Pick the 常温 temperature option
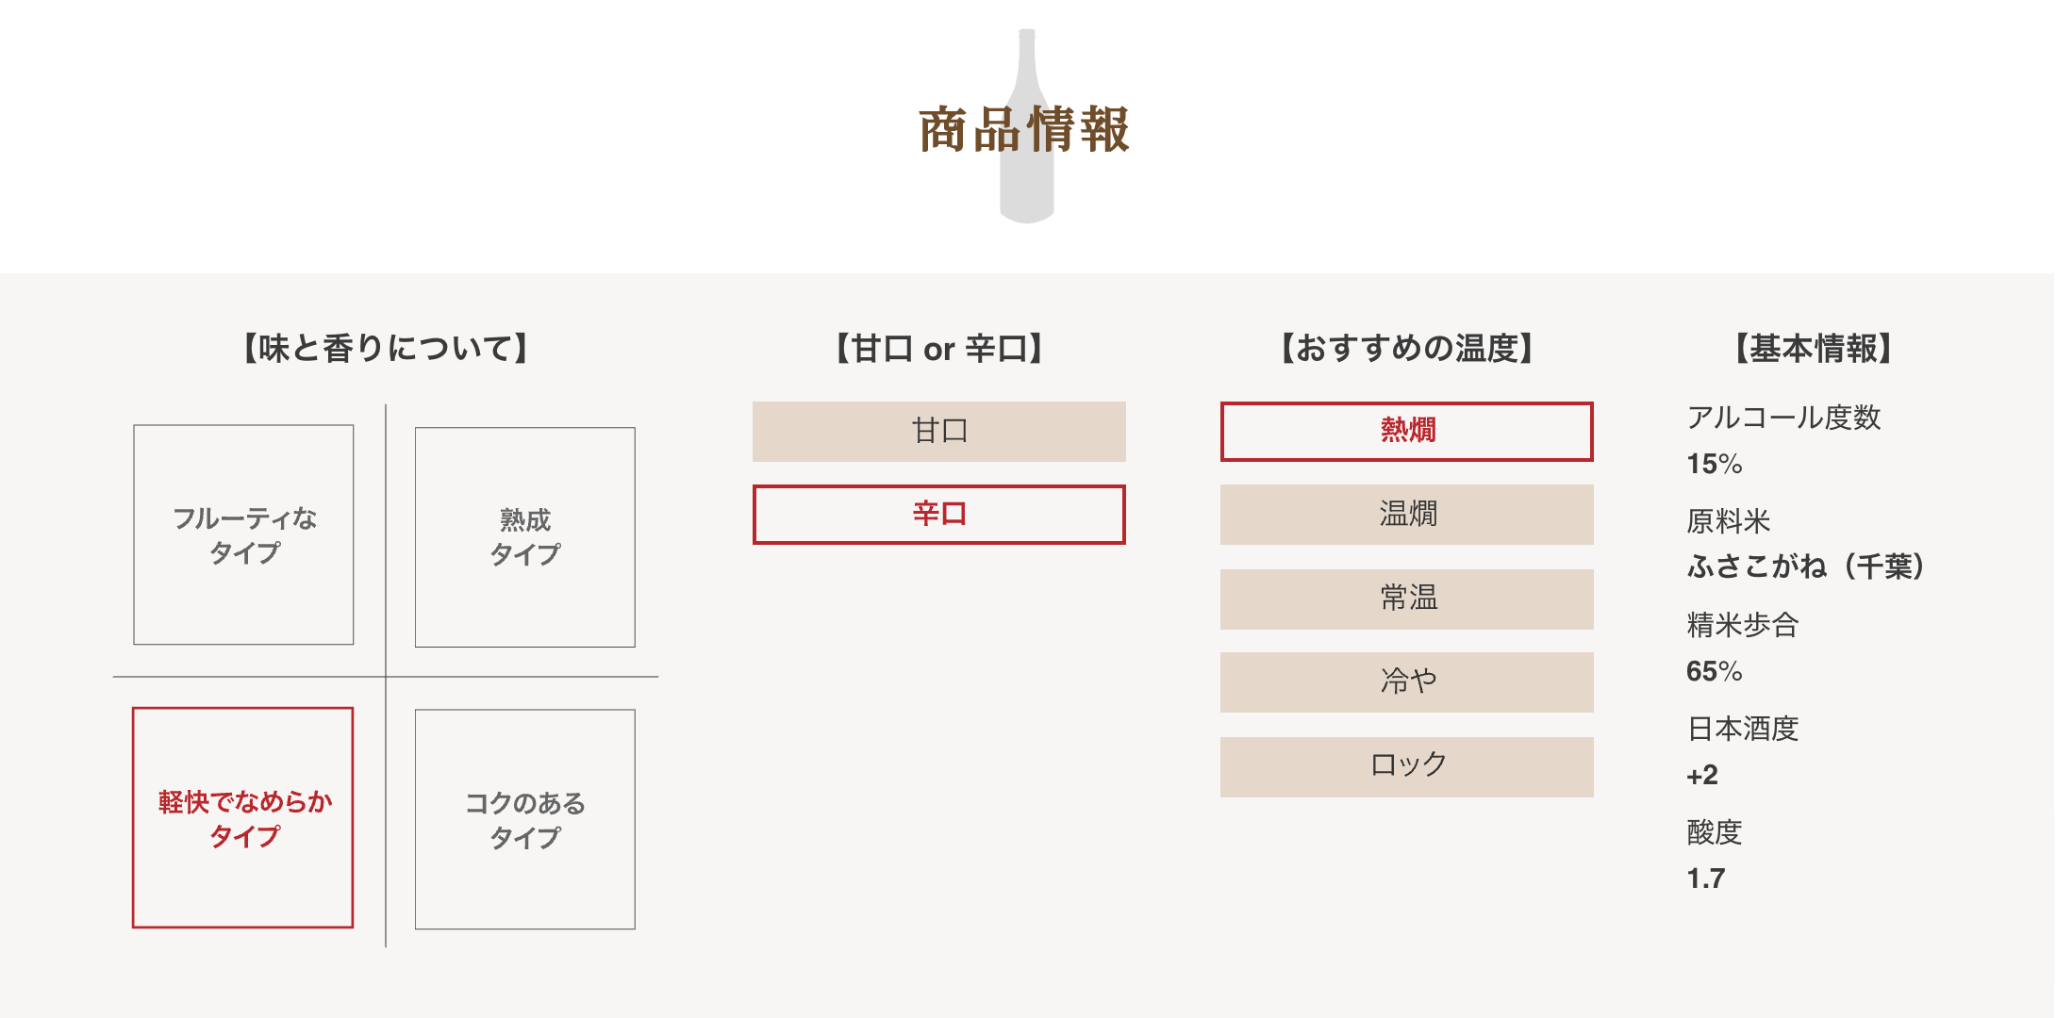This screenshot has width=2056, height=1018. [1407, 599]
